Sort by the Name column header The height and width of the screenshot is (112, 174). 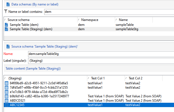tap(123, 20)
